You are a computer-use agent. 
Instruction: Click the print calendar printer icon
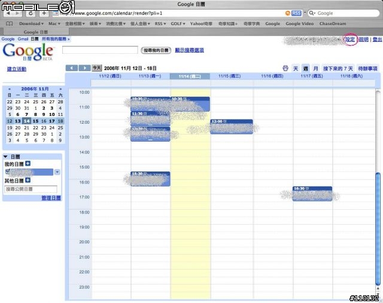pyautogui.click(x=285, y=68)
